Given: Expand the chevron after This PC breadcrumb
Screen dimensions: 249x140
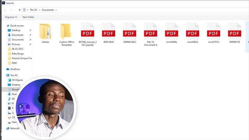Looking at the screenshot, I should [40, 10].
